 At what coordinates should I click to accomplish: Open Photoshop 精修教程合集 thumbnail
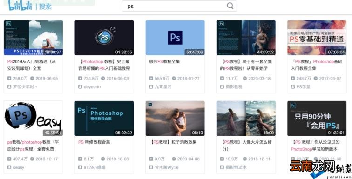tap(104, 118)
